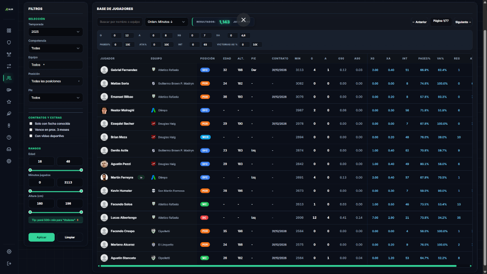Open the dashboard grid icon in sidebar
The height and width of the screenshot is (274, 487).
click(x=9, y=30)
